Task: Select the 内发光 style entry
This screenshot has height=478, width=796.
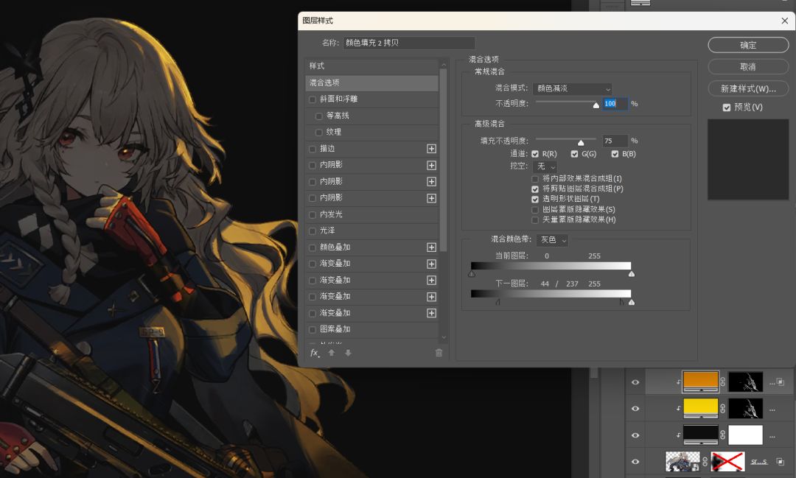Action: (331, 214)
